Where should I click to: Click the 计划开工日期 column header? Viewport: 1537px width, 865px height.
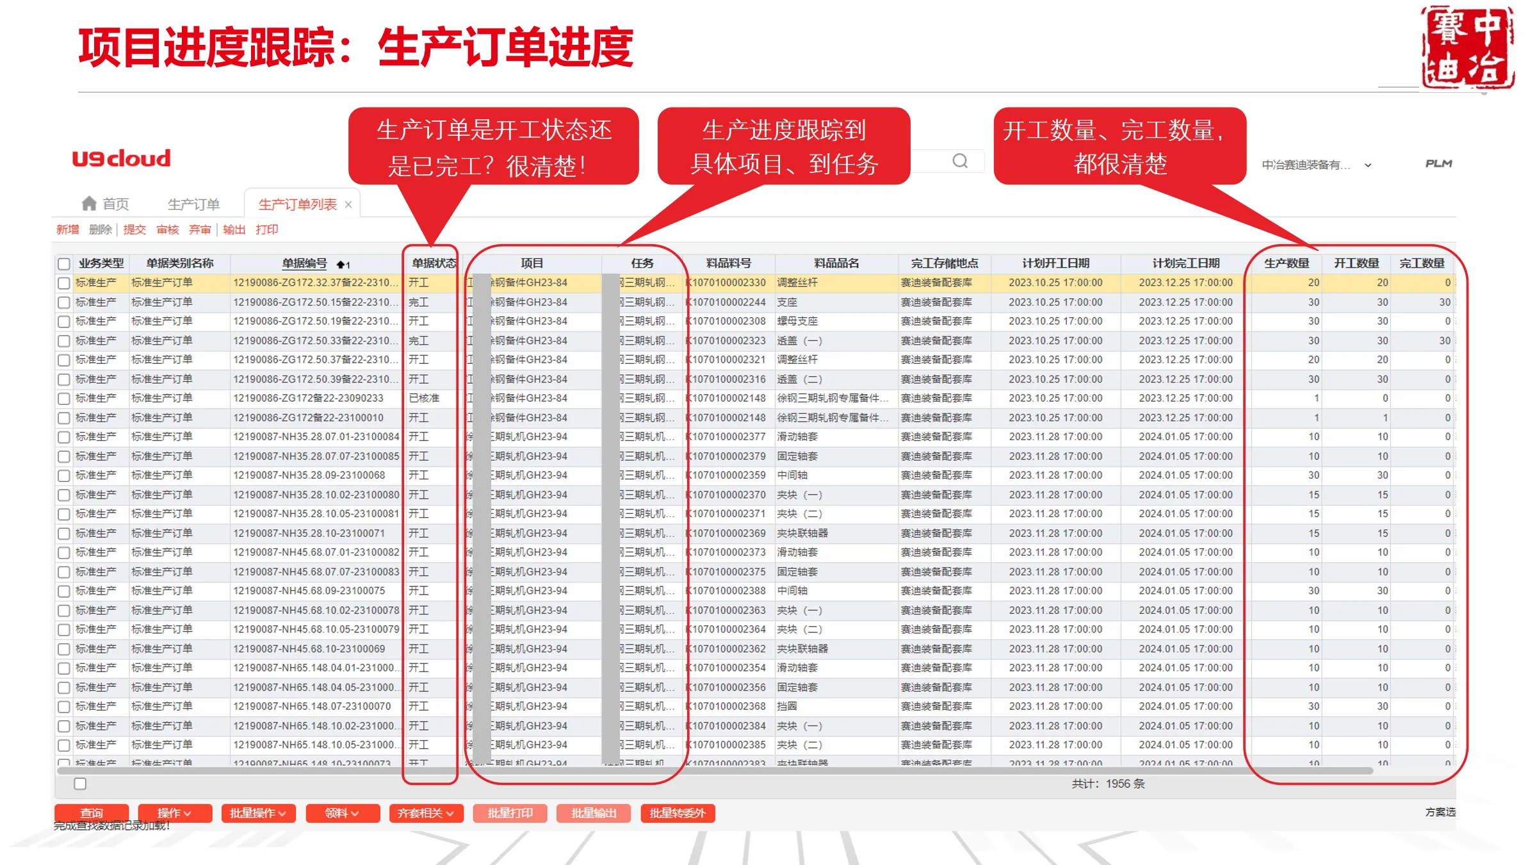pos(1055,263)
